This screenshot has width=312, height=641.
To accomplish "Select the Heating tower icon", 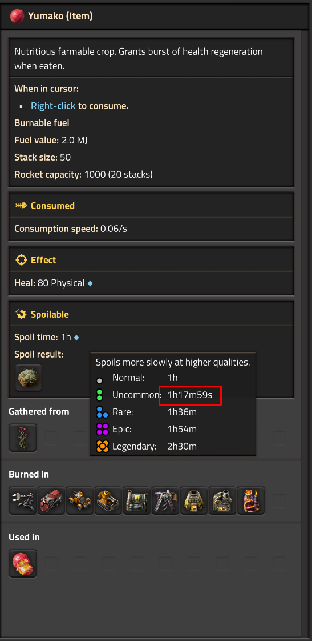I will coord(251,500).
